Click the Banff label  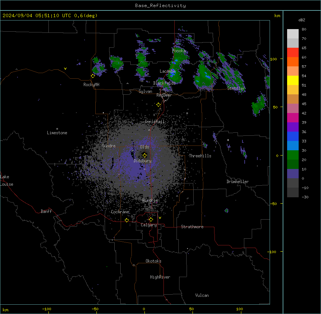point(46,211)
